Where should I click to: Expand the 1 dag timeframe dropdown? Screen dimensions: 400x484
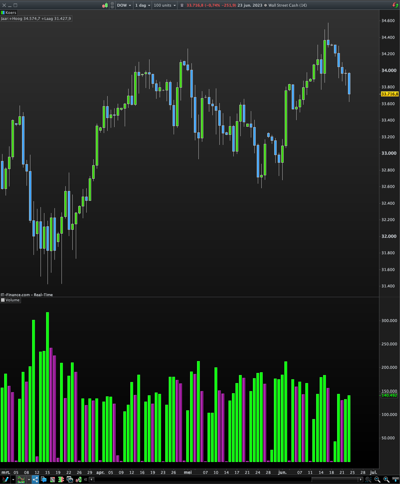coord(143,5)
